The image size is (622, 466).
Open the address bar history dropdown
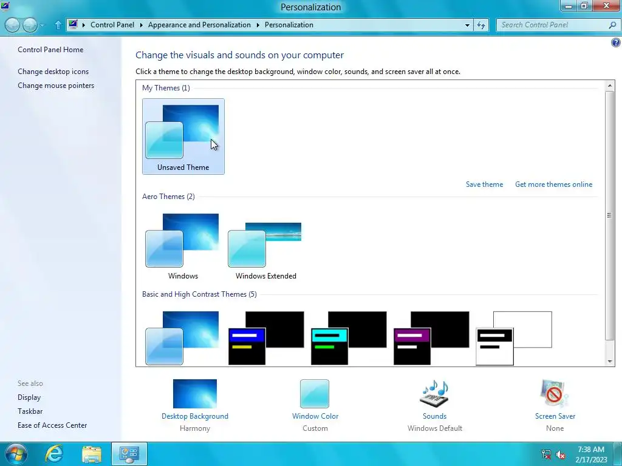467,25
